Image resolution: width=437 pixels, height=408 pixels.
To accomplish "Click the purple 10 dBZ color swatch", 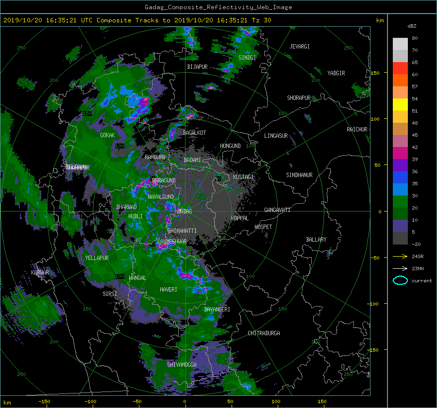I will click(x=400, y=226).
